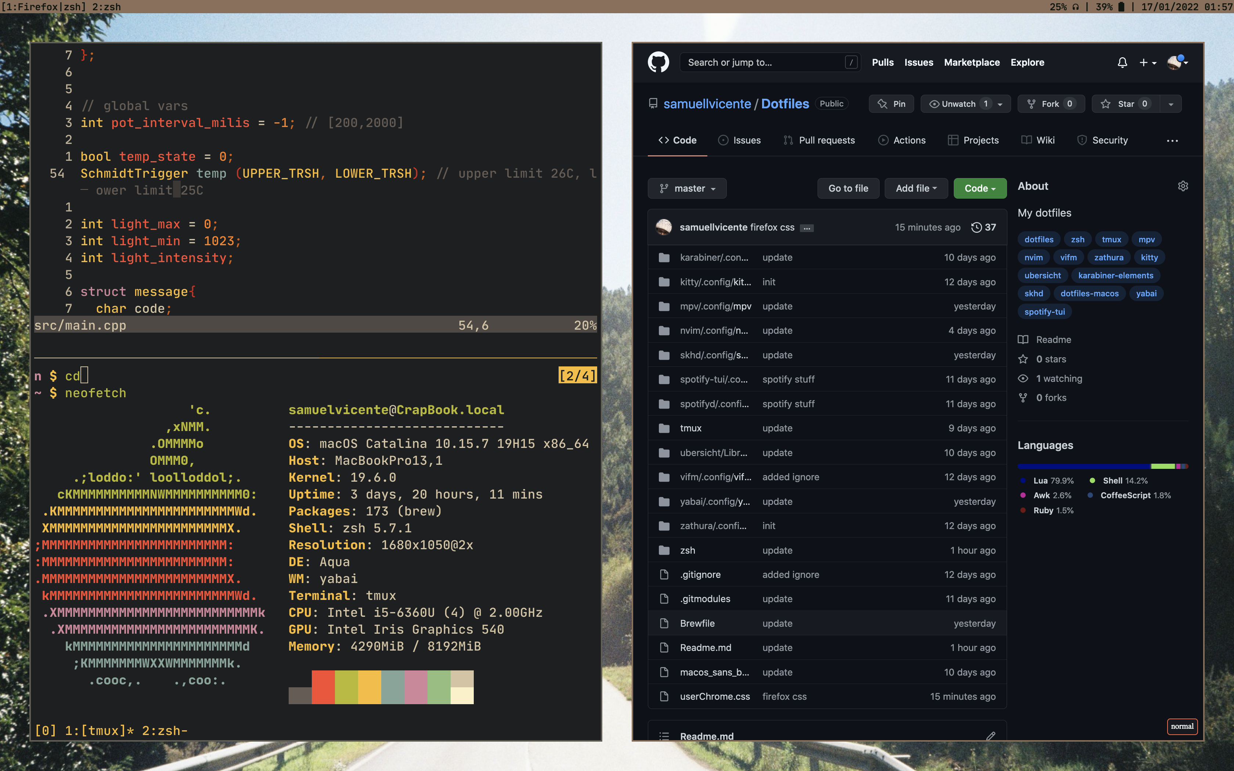The height and width of the screenshot is (771, 1234).
Task: Open the .gitignore file icon
Action: coord(664,575)
